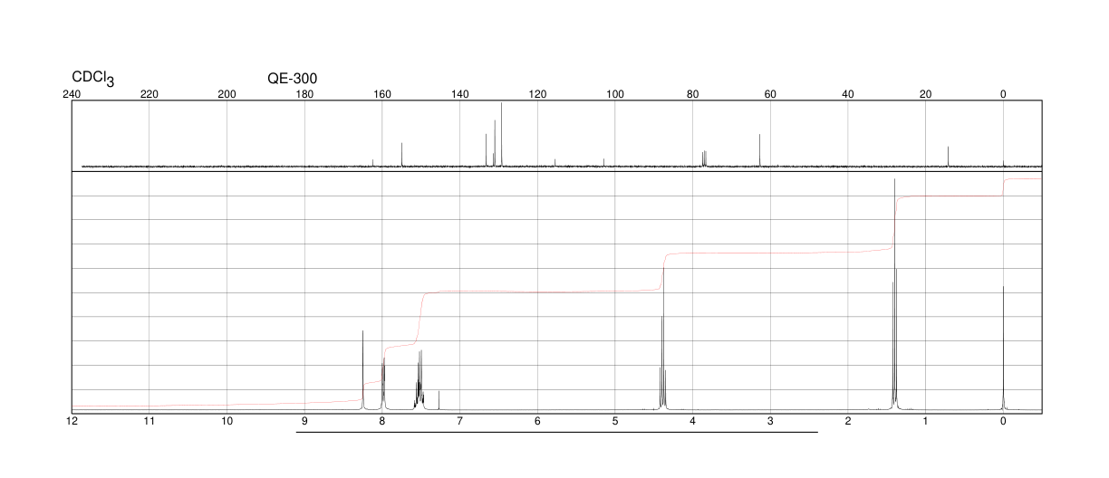Click the carbon peak near 14 ppm

pyautogui.click(x=948, y=157)
